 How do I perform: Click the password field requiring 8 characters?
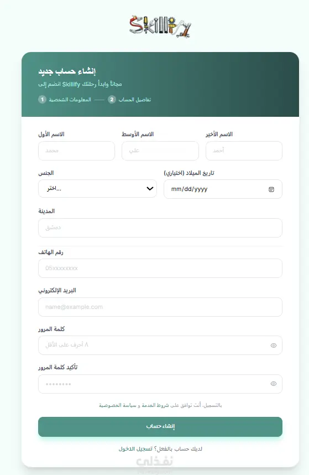(160, 345)
